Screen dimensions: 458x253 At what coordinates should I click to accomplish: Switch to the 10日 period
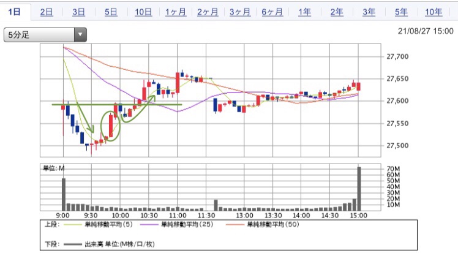(x=143, y=12)
